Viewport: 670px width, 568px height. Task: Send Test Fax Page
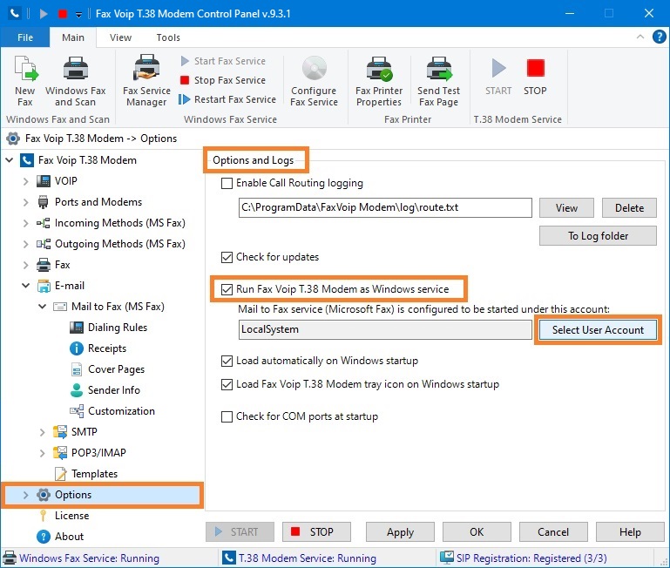438,81
